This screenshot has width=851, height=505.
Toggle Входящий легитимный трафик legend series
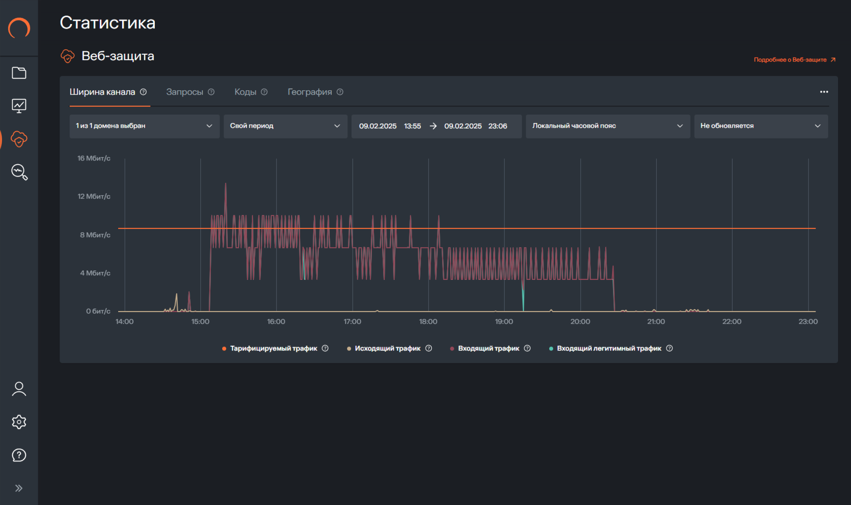(x=609, y=348)
